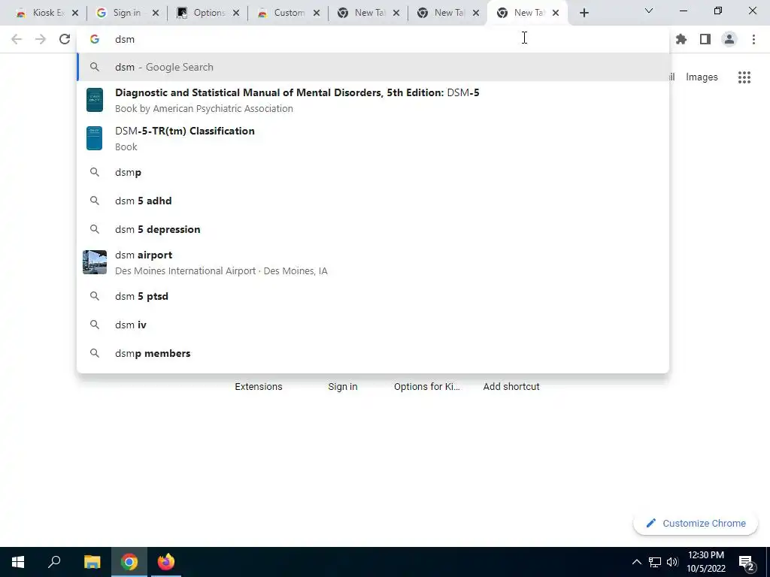Click Add shortcut

511,387
